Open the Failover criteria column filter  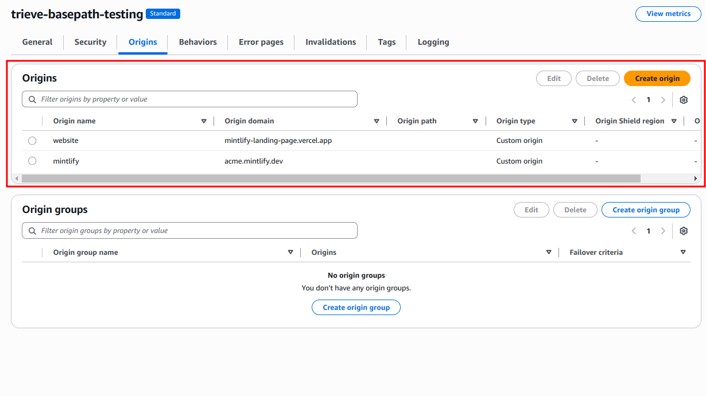click(683, 252)
